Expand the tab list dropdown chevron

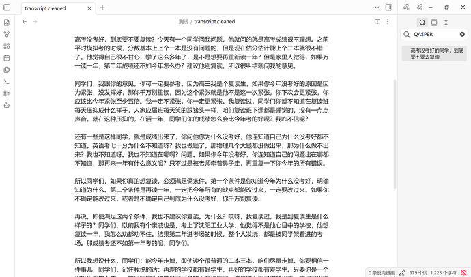[x=377, y=8]
